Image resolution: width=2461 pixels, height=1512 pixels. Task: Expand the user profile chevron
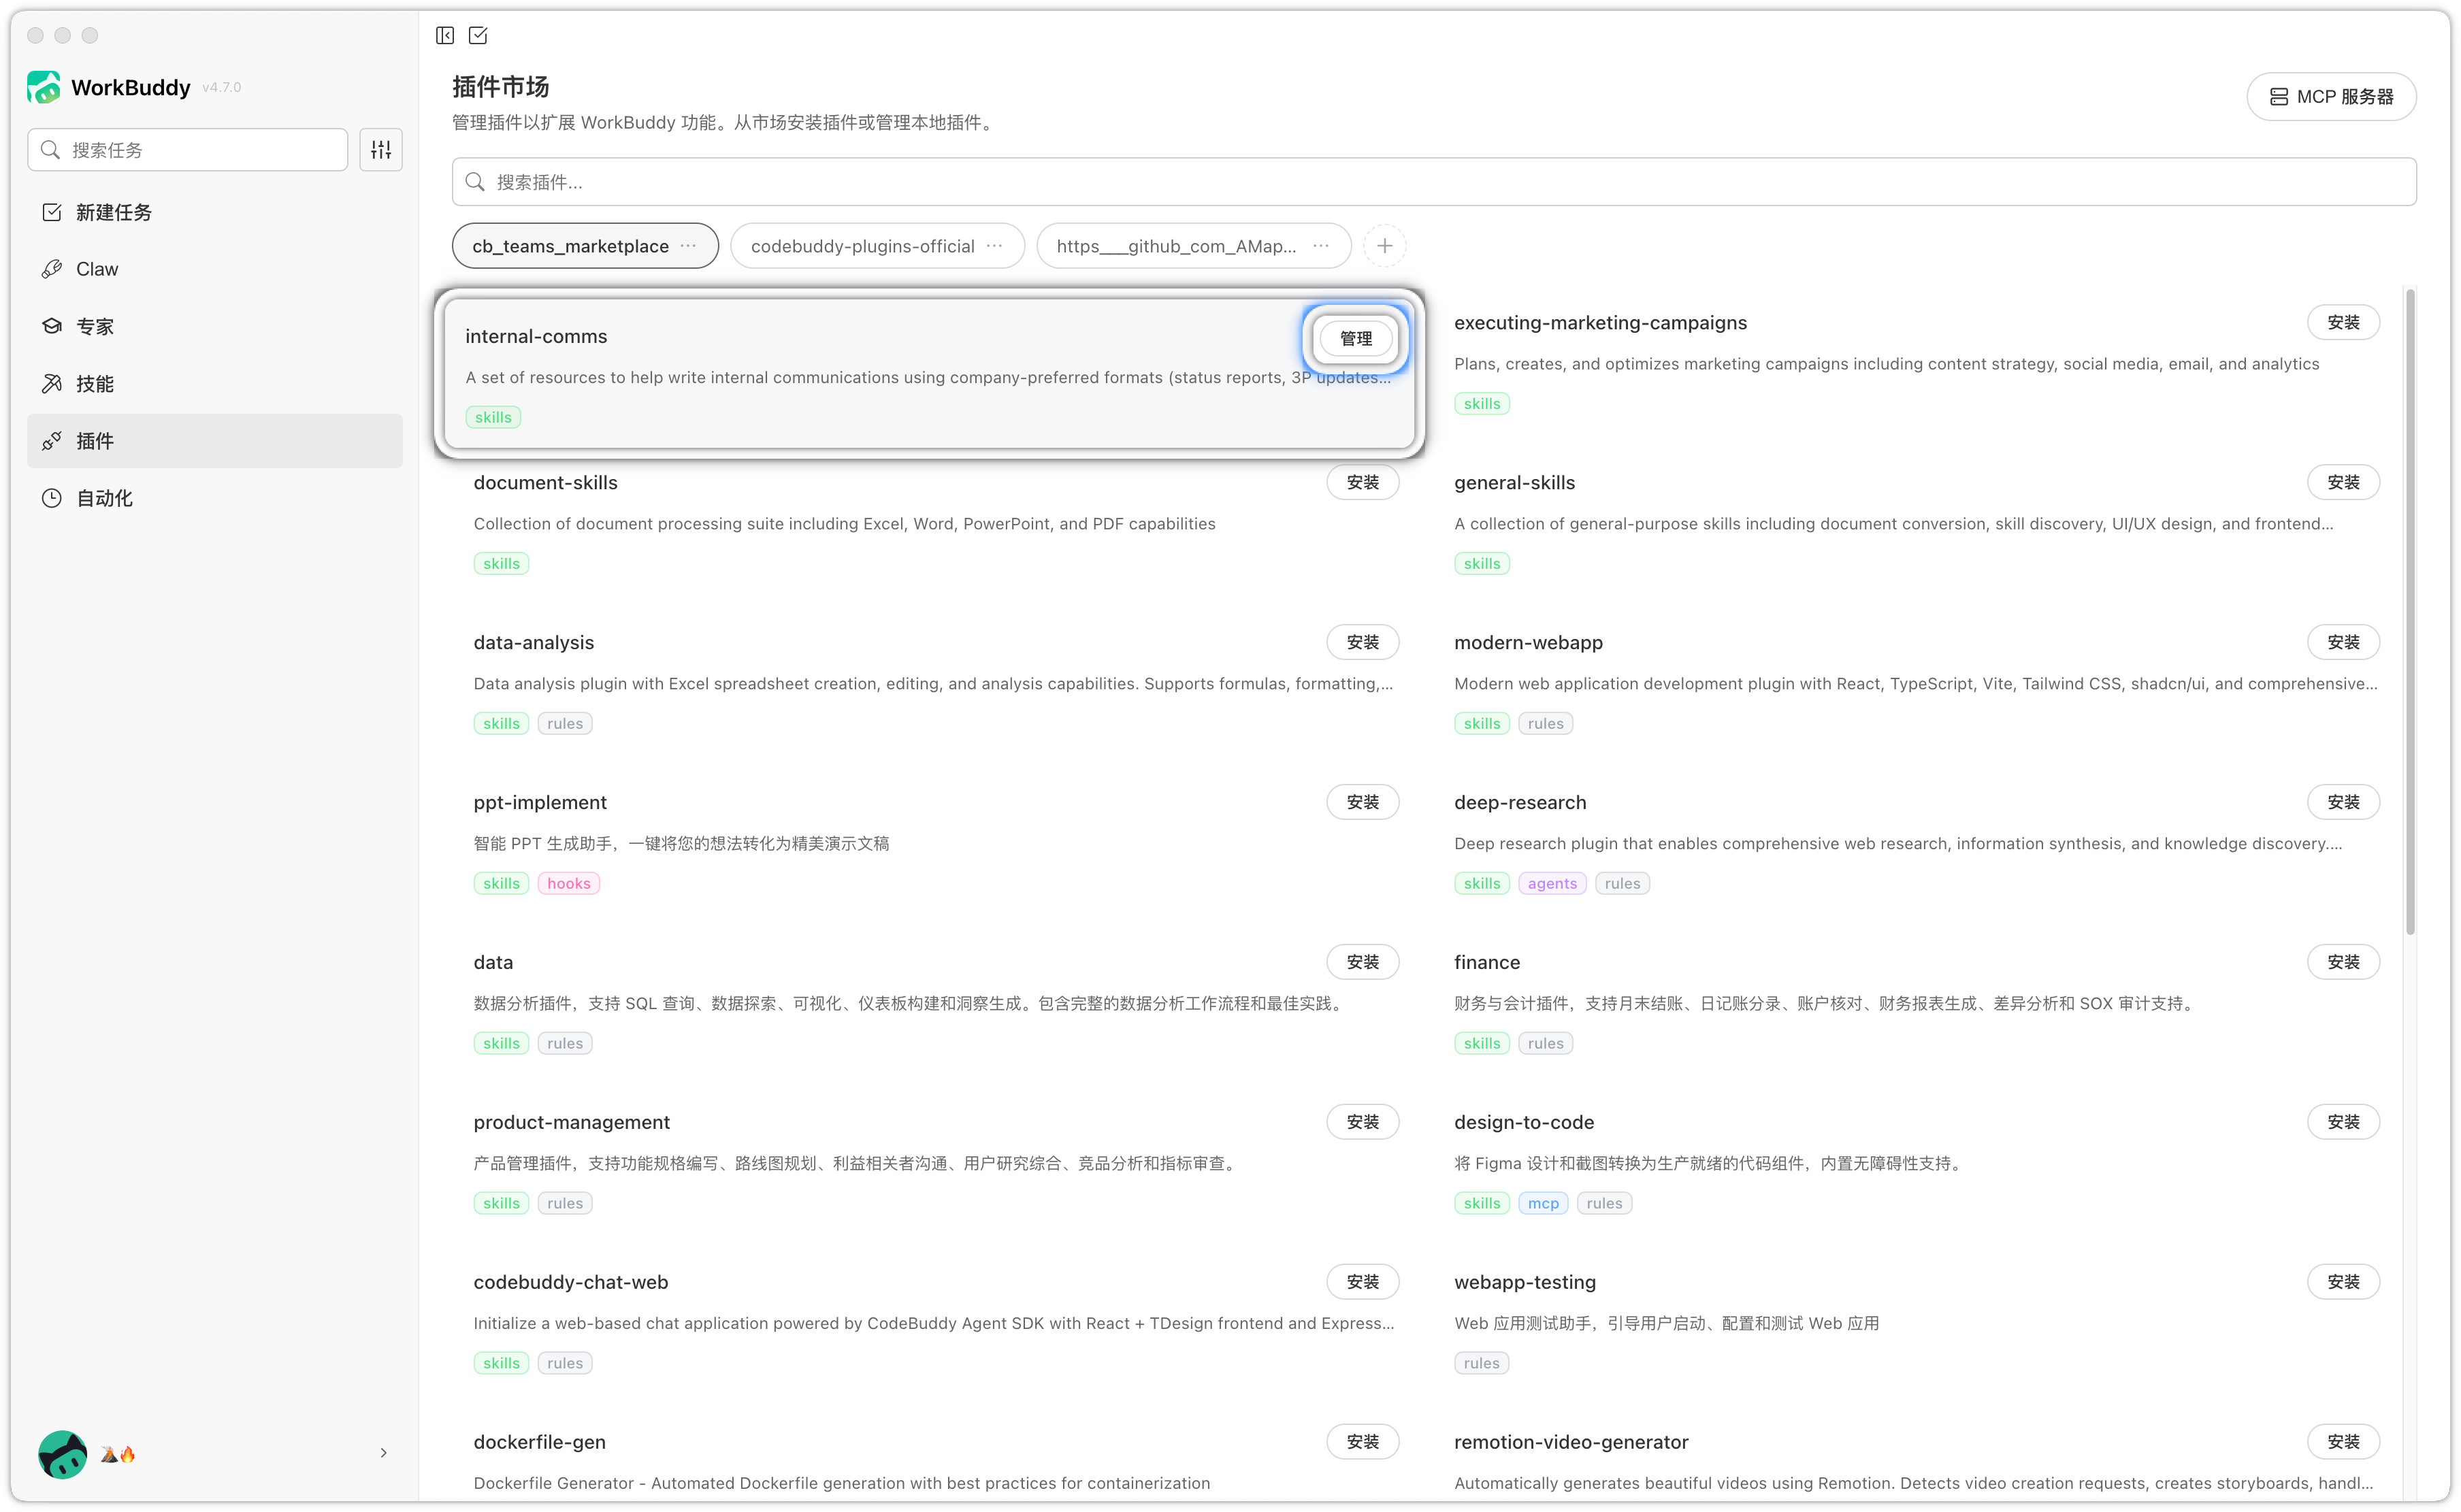coord(383,1453)
